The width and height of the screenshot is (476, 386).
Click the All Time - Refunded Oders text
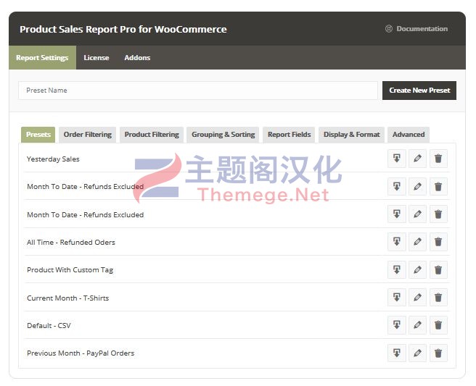(x=71, y=243)
